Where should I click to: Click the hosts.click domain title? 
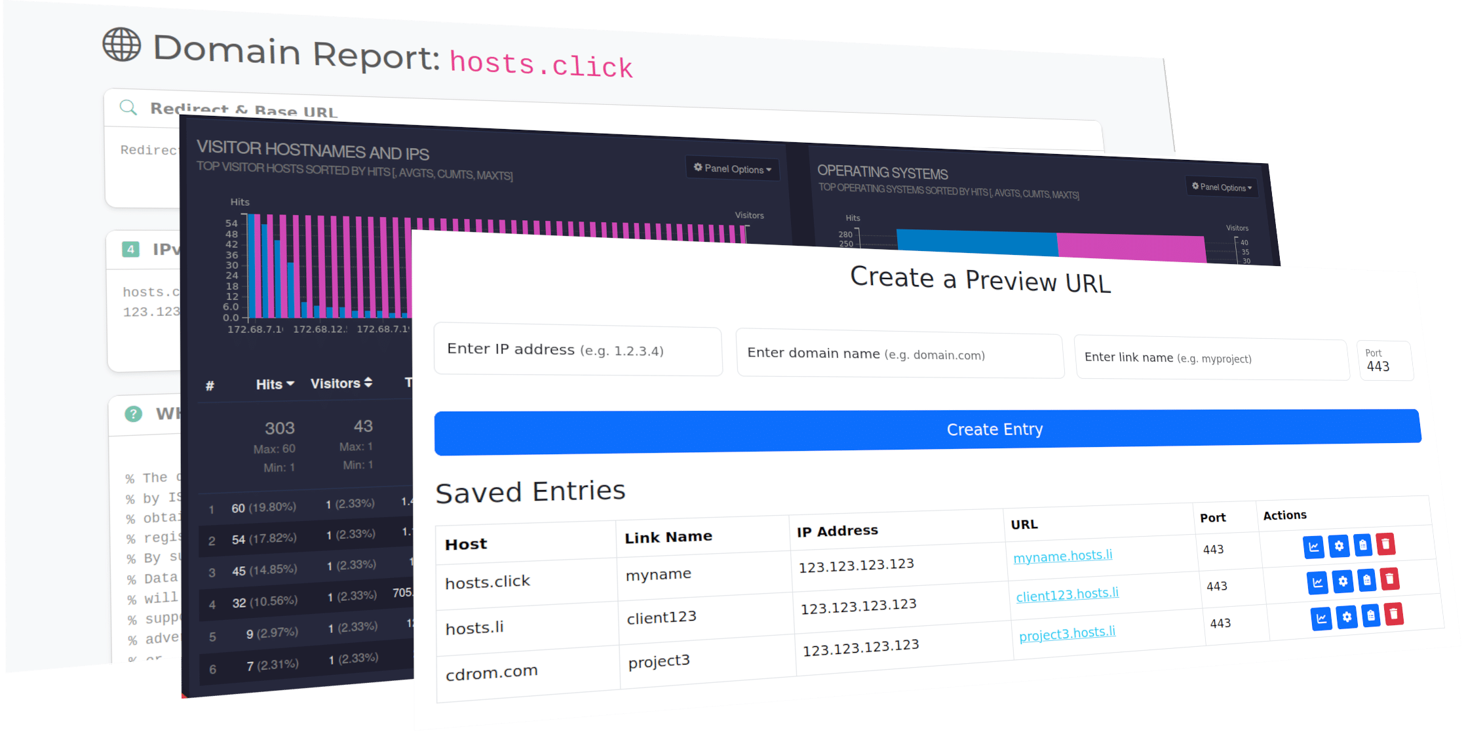(541, 64)
